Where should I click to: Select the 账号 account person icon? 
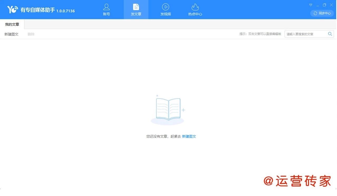click(106, 6)
